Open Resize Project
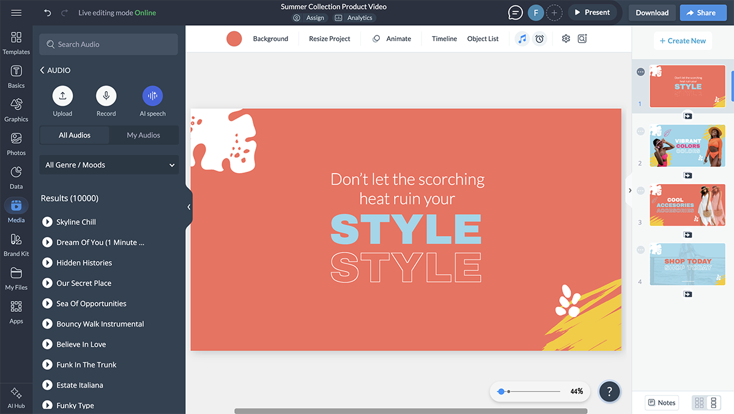 click(x=330, y=39)
